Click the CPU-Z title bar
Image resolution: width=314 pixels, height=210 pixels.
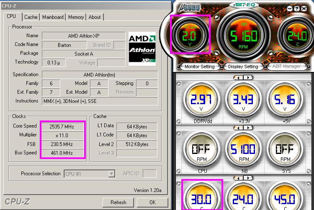(85, 6)
